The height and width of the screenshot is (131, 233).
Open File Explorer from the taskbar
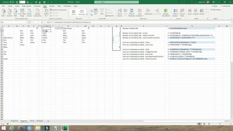point(38,128)
